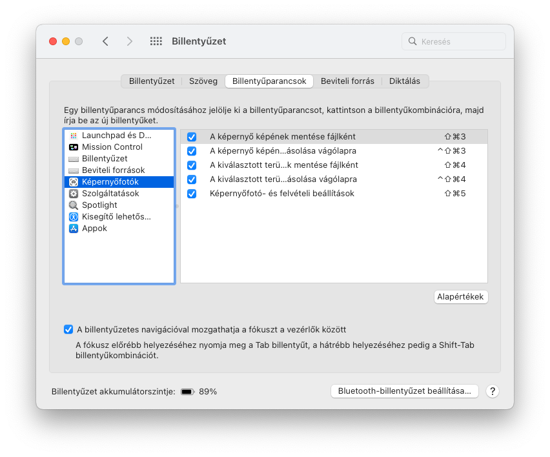Click the Spotlight magnifier icon in sidebar

(74, 205)
